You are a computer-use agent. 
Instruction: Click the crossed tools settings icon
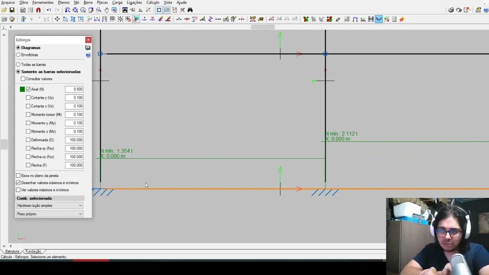point(182,10)
